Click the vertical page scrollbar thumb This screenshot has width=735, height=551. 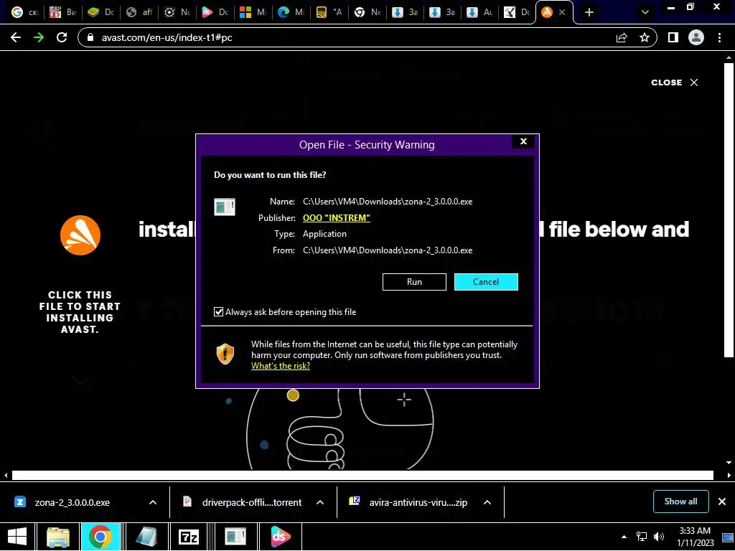pos(729,210)
